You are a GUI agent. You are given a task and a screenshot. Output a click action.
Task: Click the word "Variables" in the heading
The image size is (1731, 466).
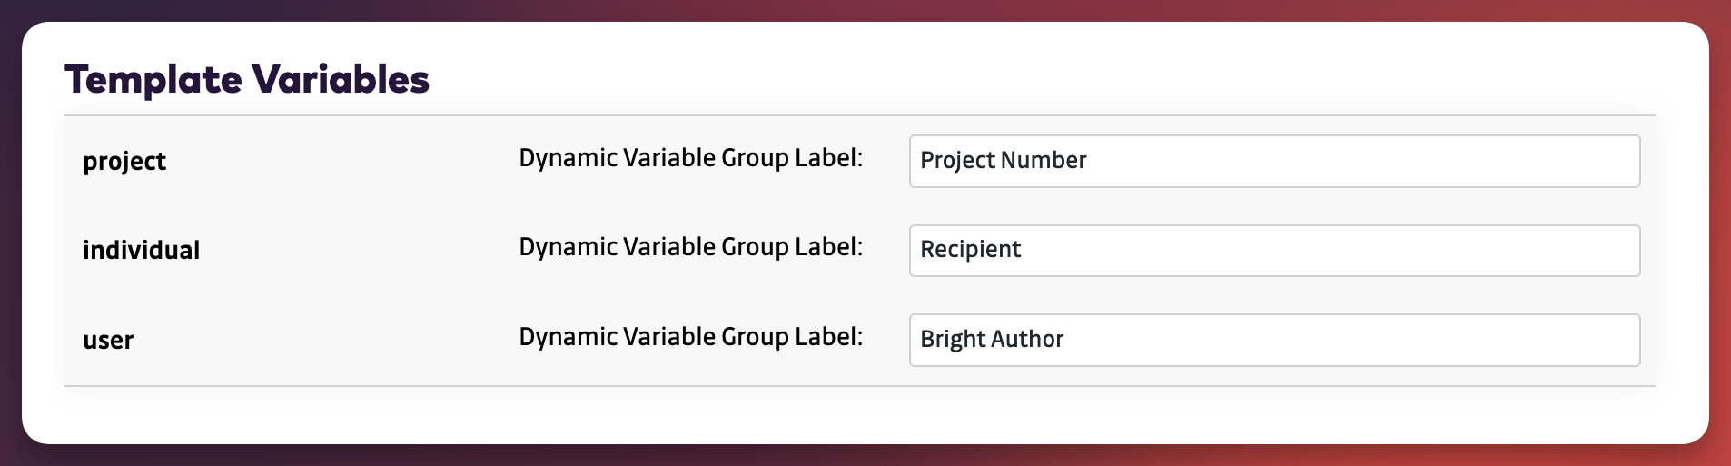click(341, 80)
